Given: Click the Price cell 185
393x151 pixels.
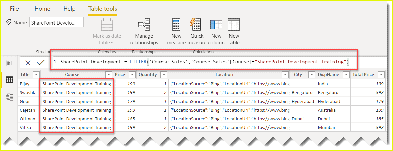Looking at the screenshot, I should click(x=125, y=119).
